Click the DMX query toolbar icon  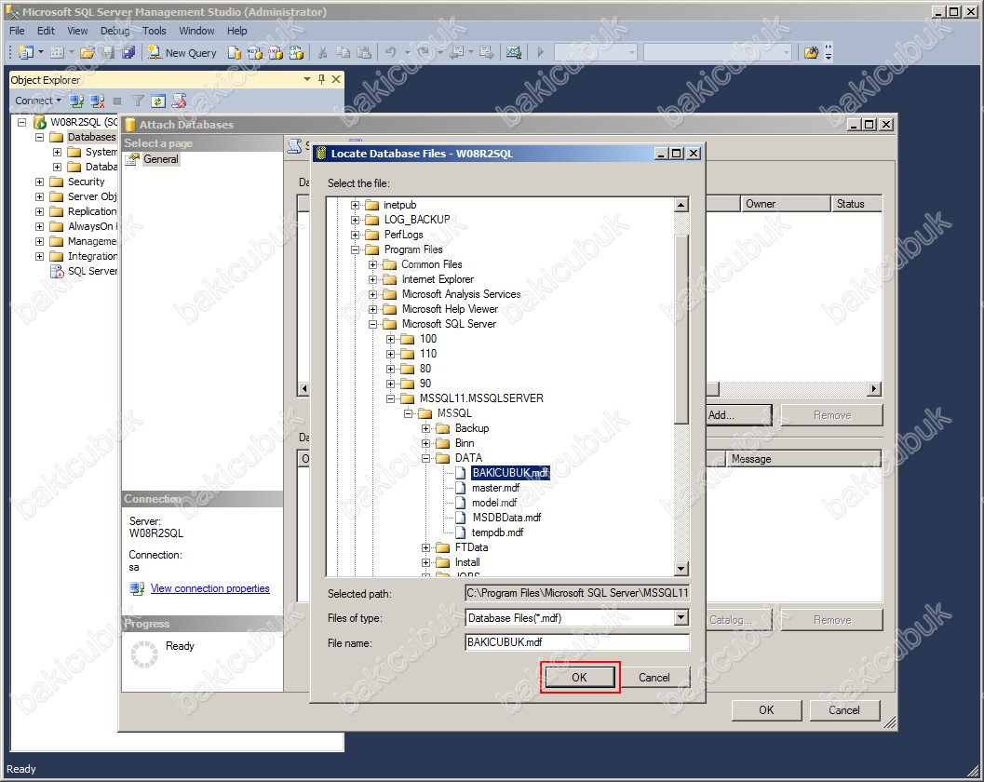point(276,53)
